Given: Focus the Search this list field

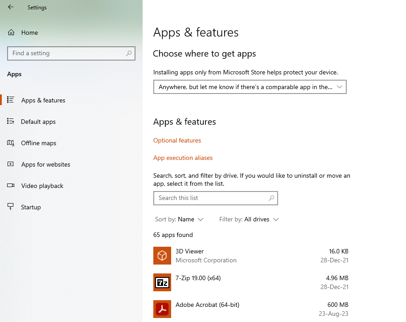Looking at the screenshot, I should tap(215, 198).
